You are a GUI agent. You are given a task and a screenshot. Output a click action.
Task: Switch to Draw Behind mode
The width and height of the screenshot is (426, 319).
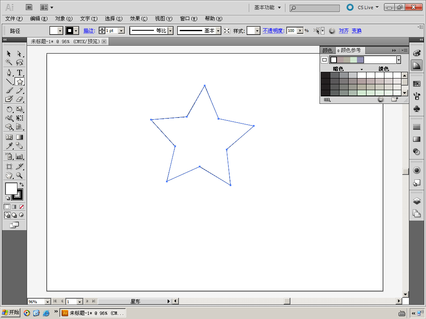point(14,215)
